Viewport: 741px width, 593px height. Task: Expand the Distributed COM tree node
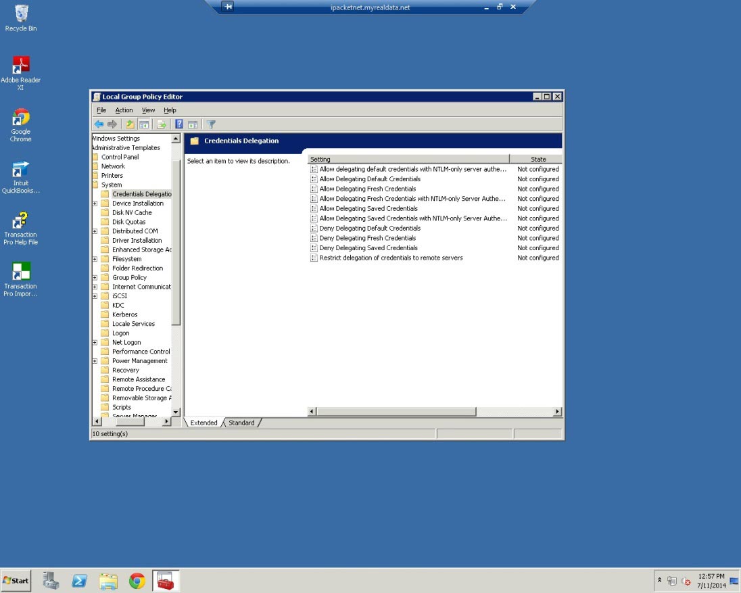click(x=95, y=231)
